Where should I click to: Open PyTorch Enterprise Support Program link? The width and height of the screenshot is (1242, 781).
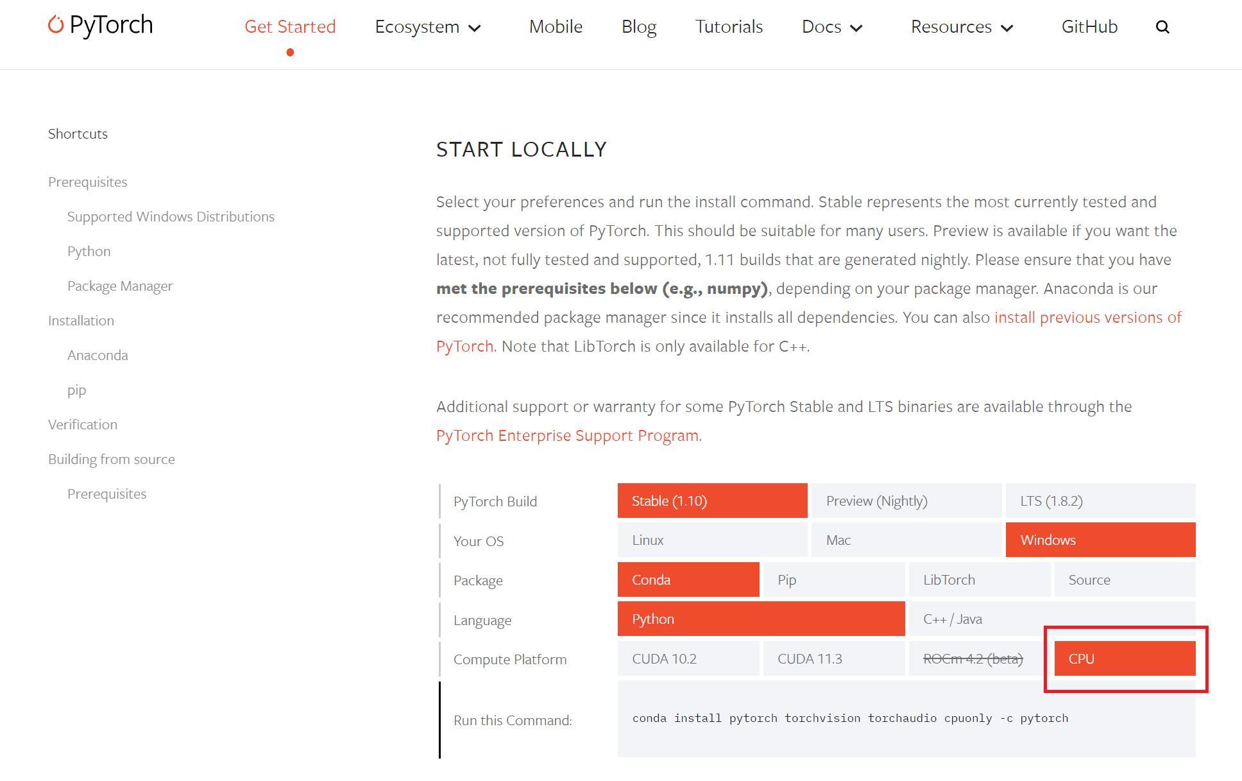(567, 436)
